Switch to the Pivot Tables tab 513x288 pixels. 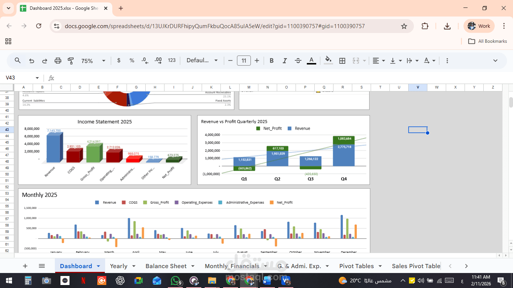click(x=356, y=266)
